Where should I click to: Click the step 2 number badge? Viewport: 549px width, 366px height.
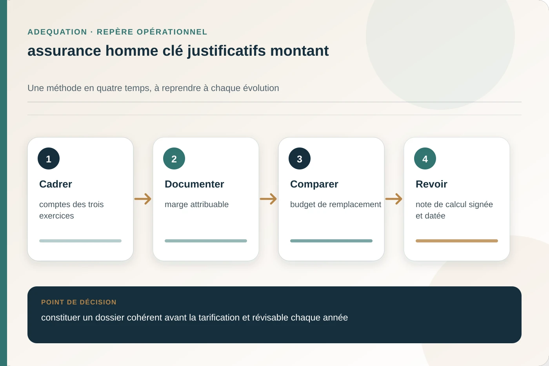[x=174, y=158]
